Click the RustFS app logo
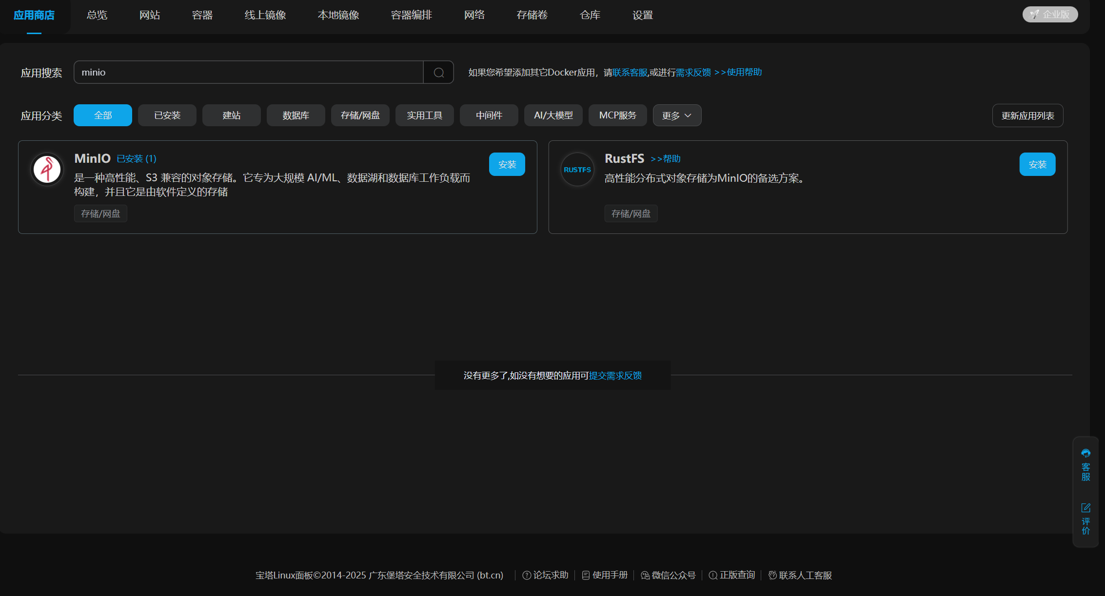This screenshot has height=596, width=1105. 577,170
